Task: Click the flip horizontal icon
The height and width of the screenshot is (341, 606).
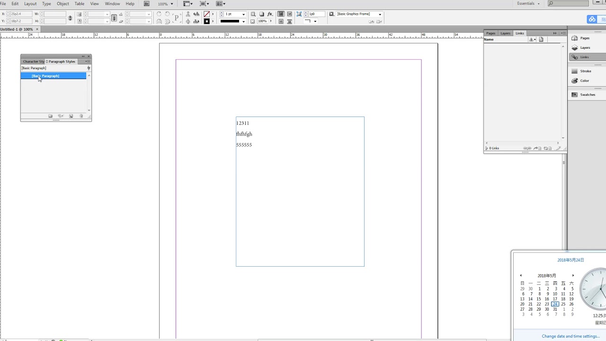Action: coord(159,21)
